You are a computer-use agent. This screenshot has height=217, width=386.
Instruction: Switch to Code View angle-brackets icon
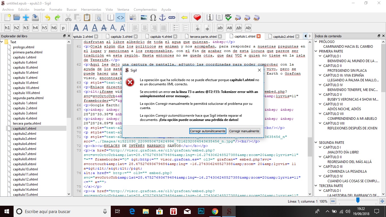pyautogui.click(x=120, y=18)
